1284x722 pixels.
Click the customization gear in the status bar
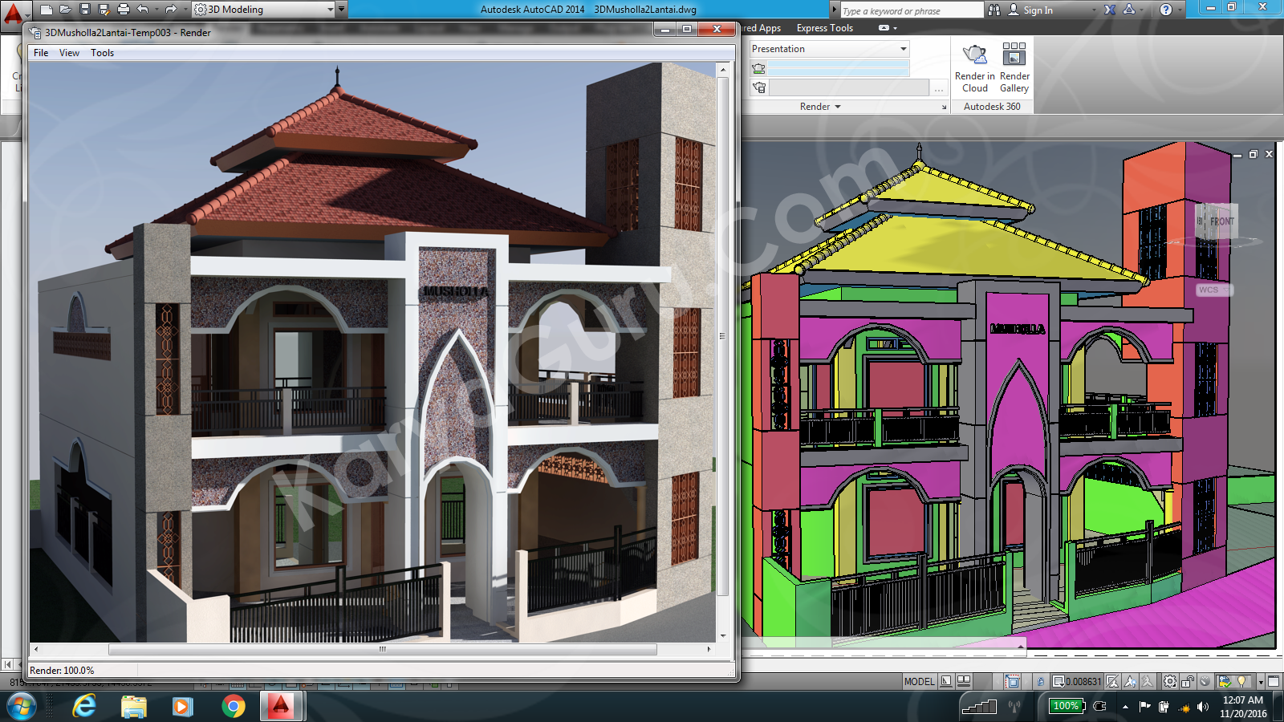(1170, 682)
